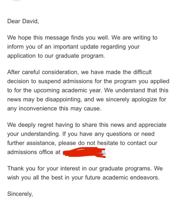Viewport: 177px width, 209px height.
Task: Click the "Dear David," greeting line
Action: [23, 21]
